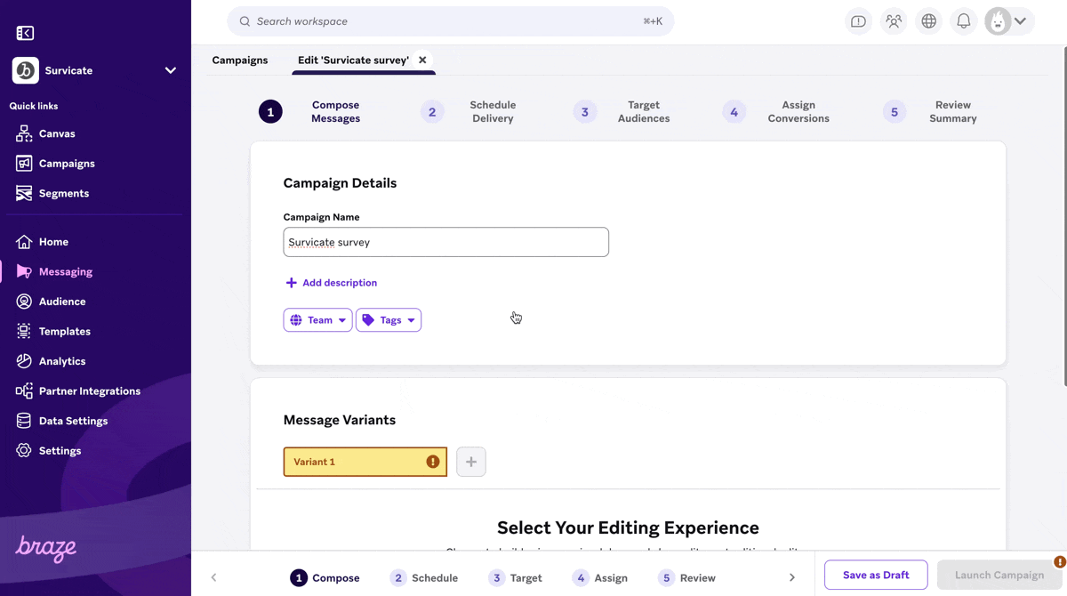Select the Schedule step in the bottom bar
The width and height of the screenshot is (1067, 596).
tap(424, 577)
